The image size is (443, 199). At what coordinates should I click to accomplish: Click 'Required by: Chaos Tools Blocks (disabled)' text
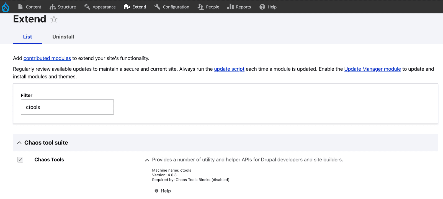click(190, 180)
